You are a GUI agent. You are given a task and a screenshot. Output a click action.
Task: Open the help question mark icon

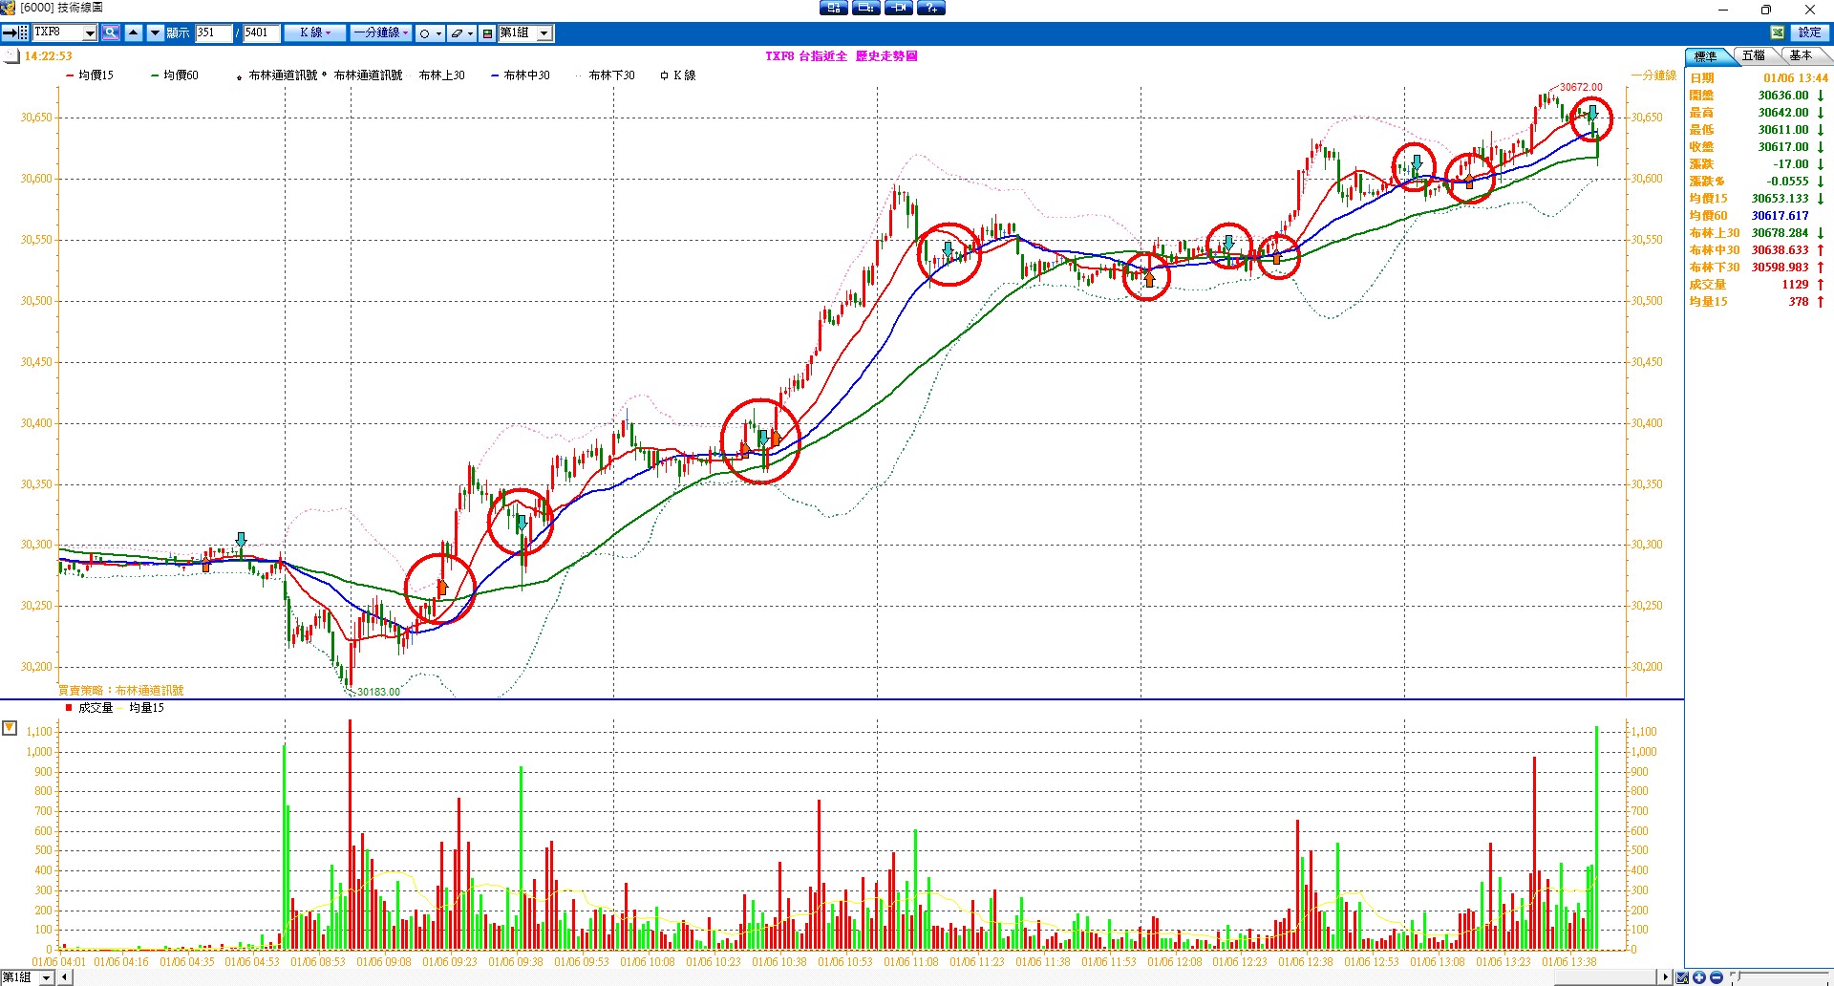click(930, 9)
